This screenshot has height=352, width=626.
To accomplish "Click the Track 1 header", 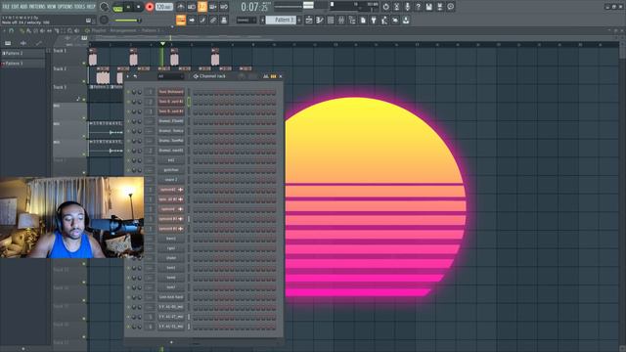I will tap(69, 57).
